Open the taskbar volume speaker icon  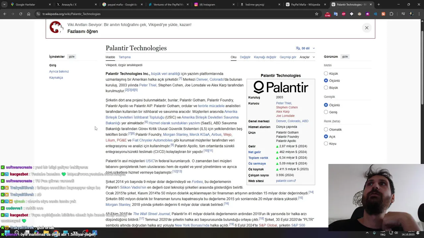point(396,233)
